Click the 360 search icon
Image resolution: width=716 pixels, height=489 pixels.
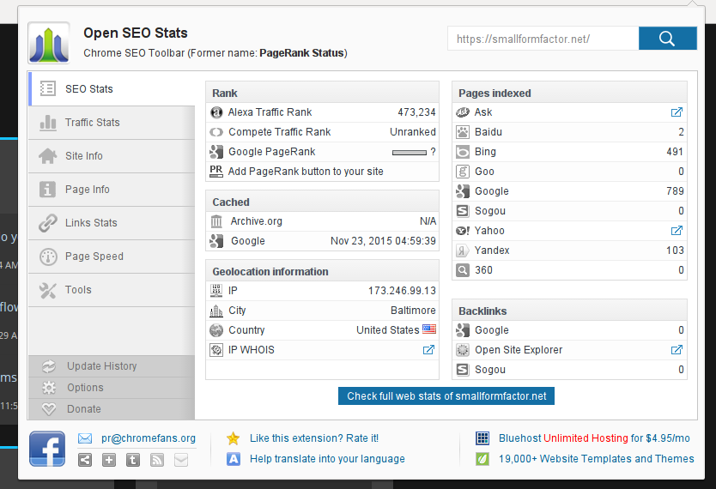point(463,270)
